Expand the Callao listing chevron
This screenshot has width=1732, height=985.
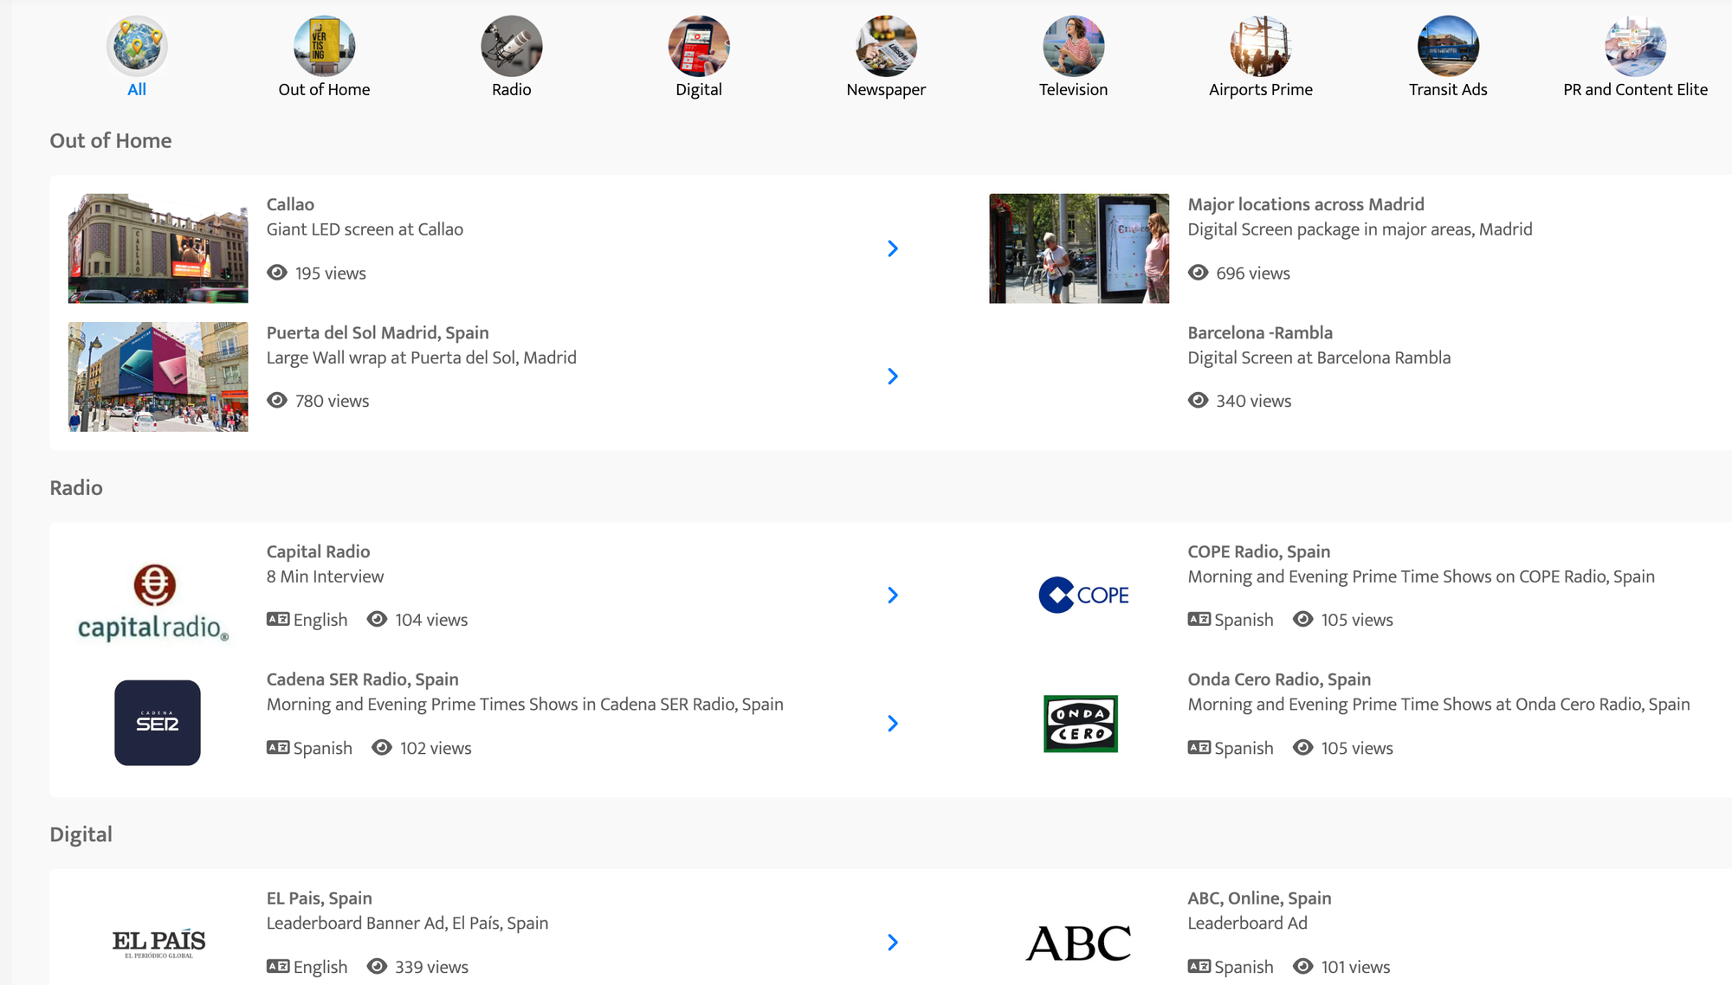(893, 248)
